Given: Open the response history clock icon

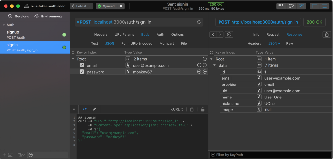Looking at the screenshot, I should pyautogui.click(x=229, y=34).
